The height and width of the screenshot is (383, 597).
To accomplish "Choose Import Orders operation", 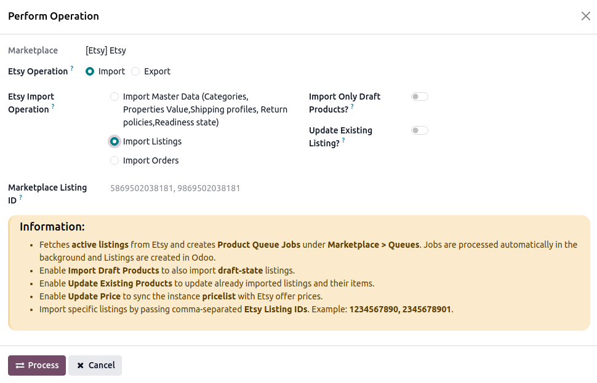I will tap(114, 160).
